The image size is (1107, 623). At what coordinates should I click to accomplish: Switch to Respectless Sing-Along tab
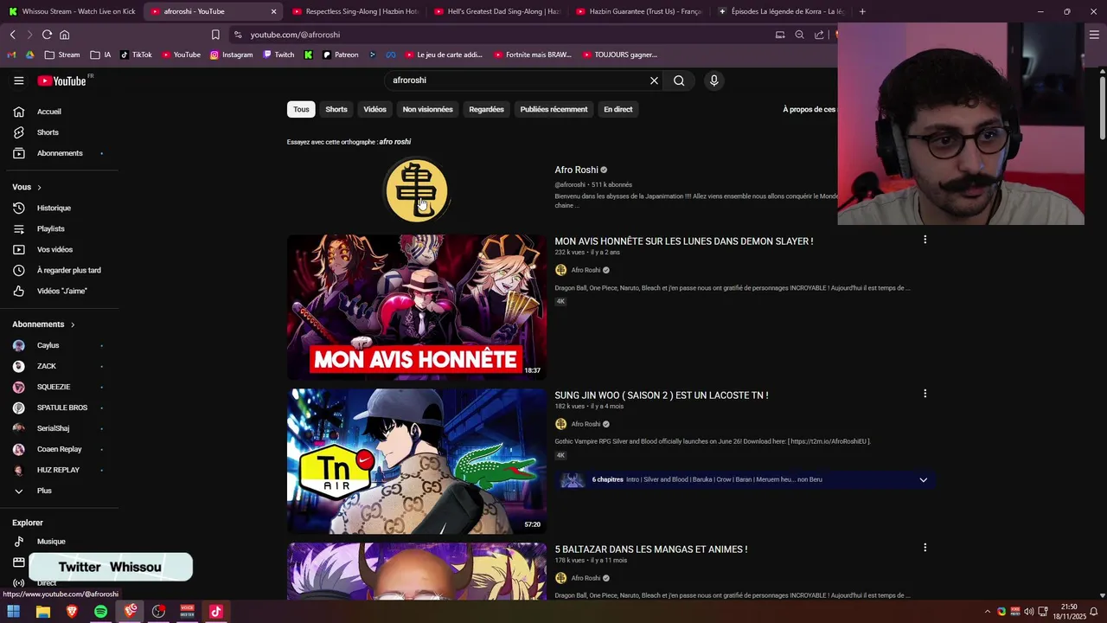[x=355, y=11]
